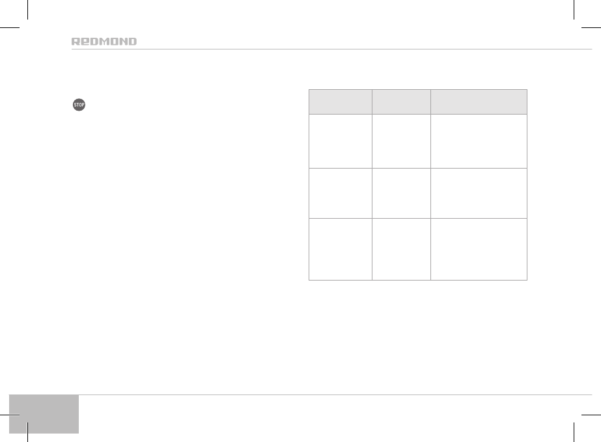The height and width of the screenshot is (442, 601).
Task: Click the middle cell in the bottom table row
Action: pyautogui.click(x=401, y=249)
